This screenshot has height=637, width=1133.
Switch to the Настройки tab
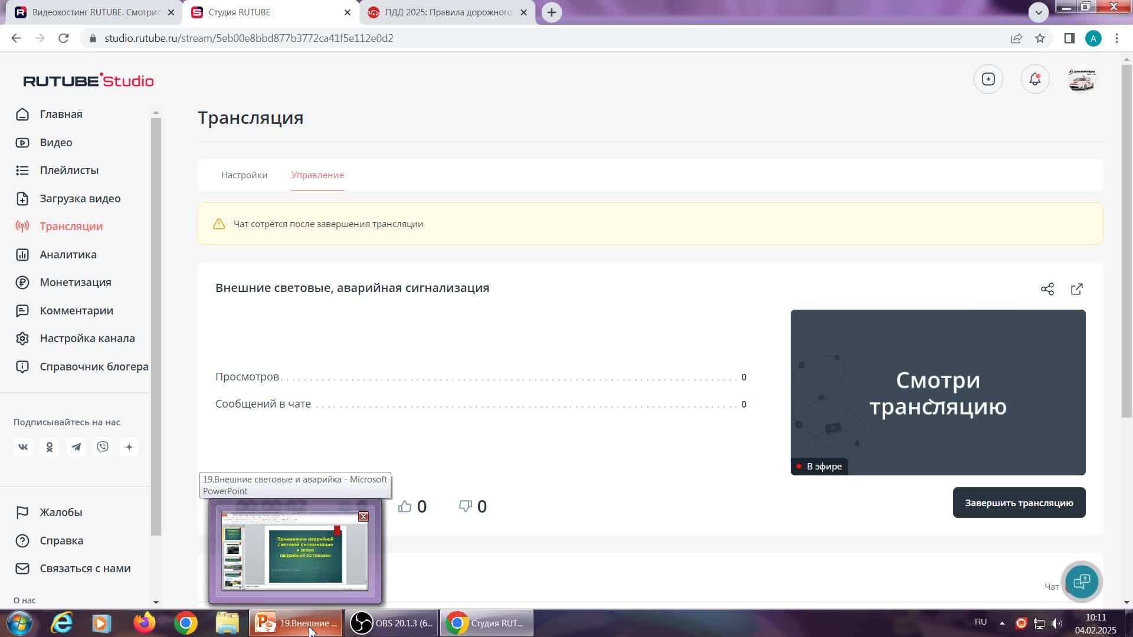point(244,175)
